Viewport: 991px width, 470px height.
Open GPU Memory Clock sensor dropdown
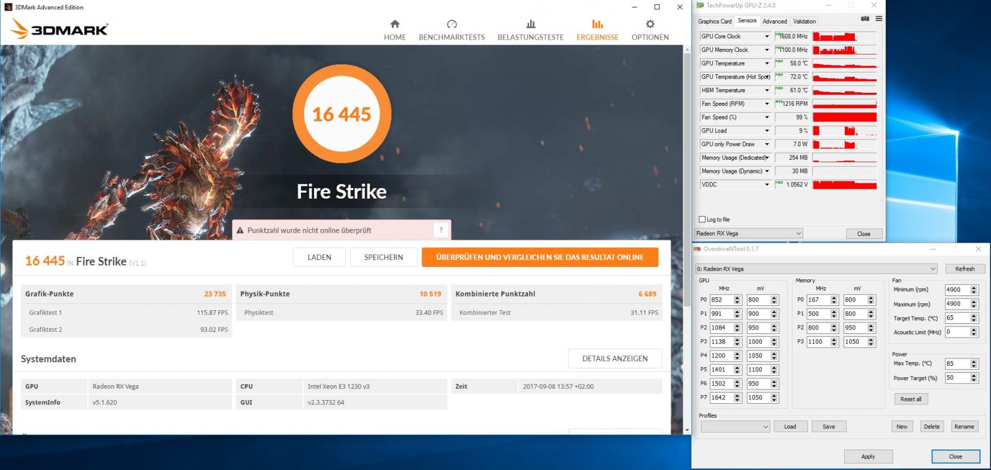click(767, 50)
